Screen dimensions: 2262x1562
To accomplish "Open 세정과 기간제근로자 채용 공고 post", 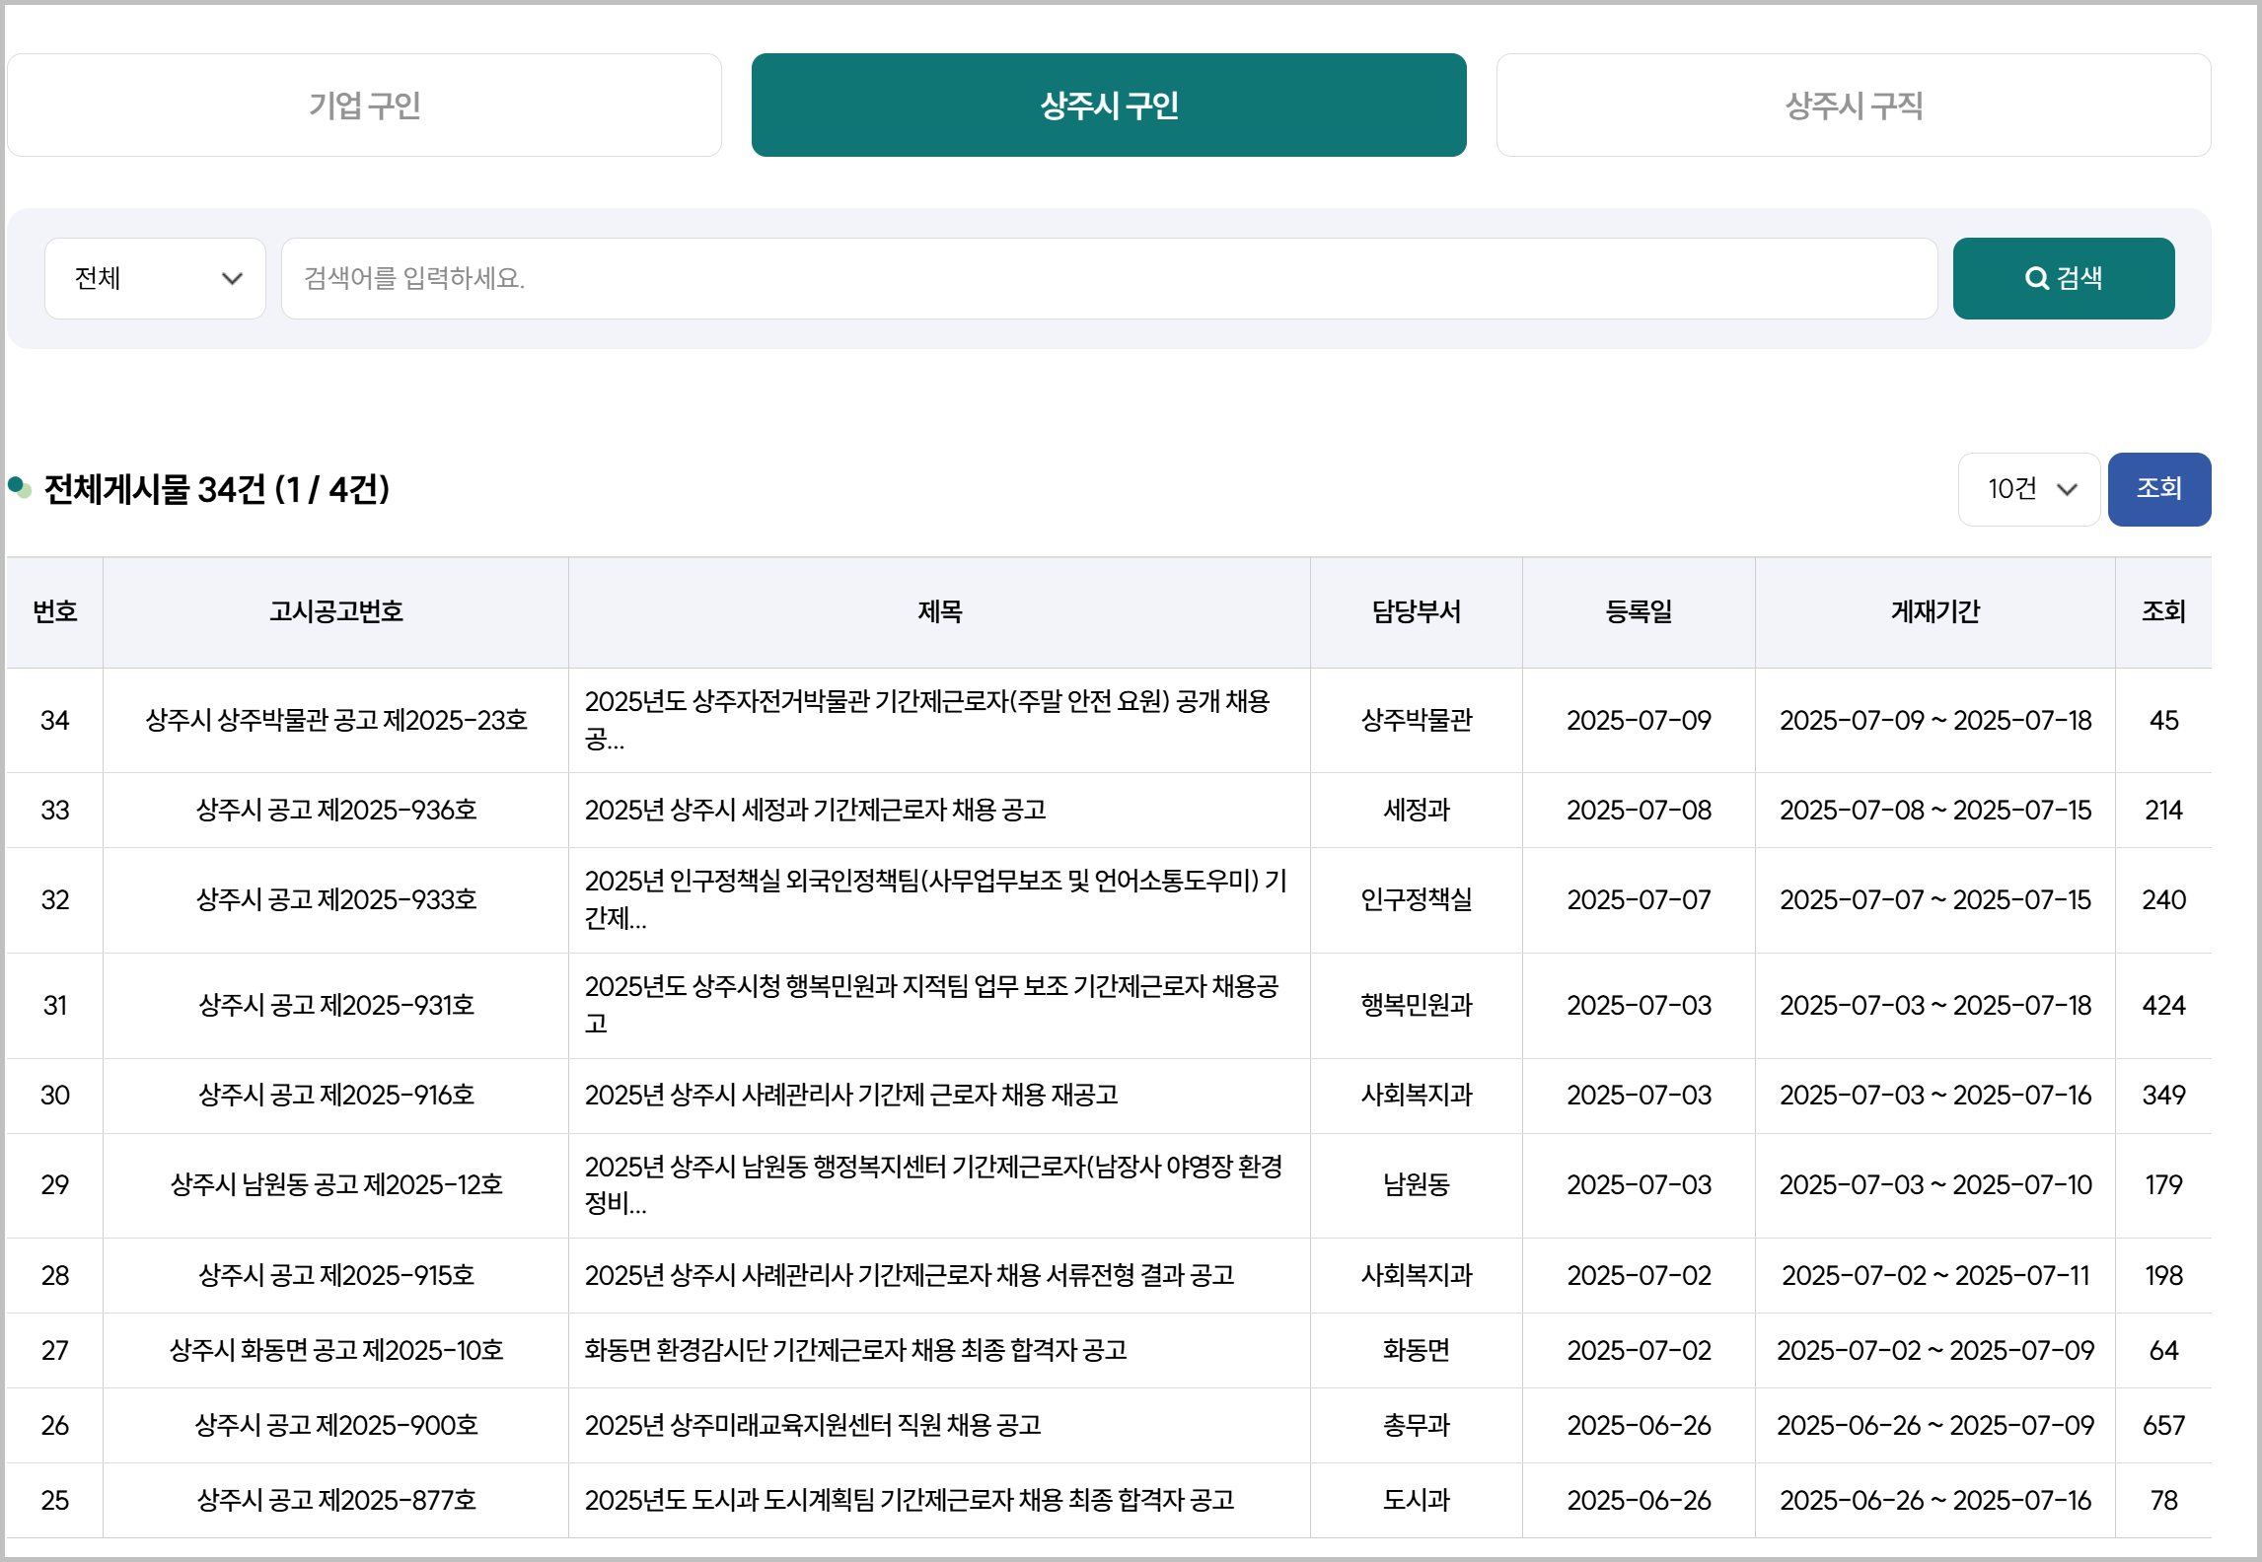I will pyautogui.click(x=815, y=810).
